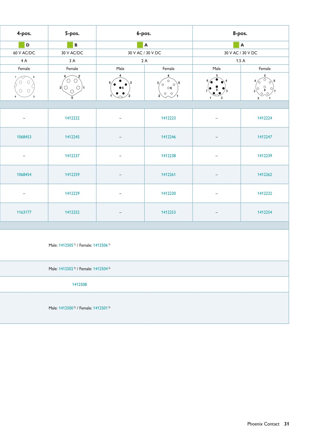310x438 pixels.
Task: Select the 4 A current cell
Action: (24, 61)
